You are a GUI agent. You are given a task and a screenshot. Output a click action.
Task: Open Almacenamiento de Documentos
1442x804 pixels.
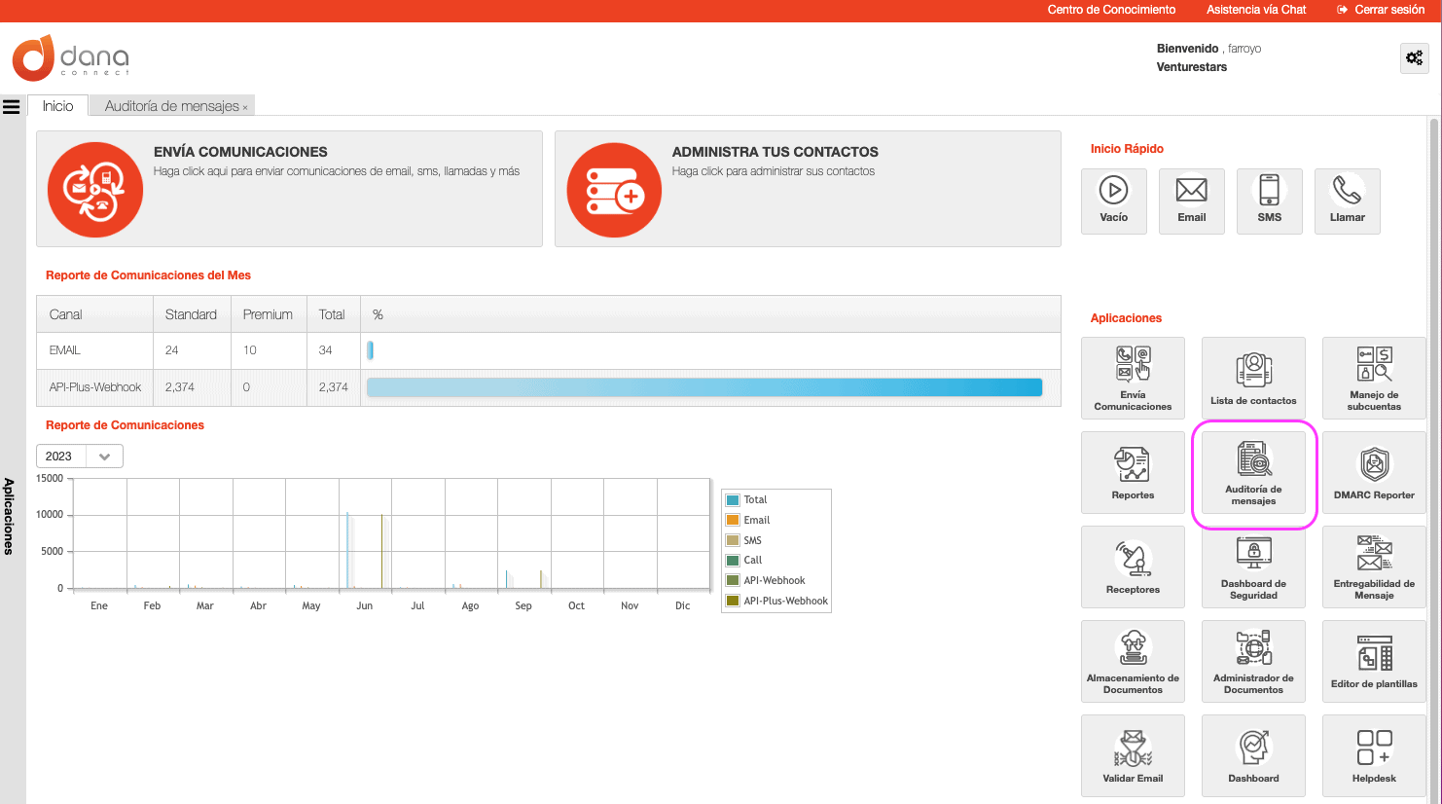pyautogui.click(x=1133, y=661)
